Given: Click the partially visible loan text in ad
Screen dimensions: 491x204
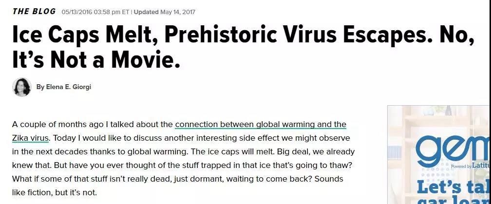Looking at the screenshot, I should (x=453, y=200).
